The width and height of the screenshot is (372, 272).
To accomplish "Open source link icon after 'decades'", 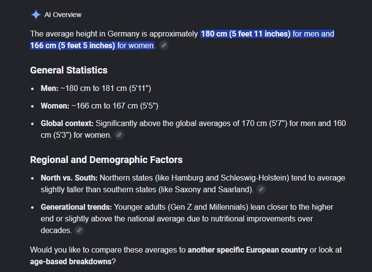I will pyautogui.click(x=79, y=230).
